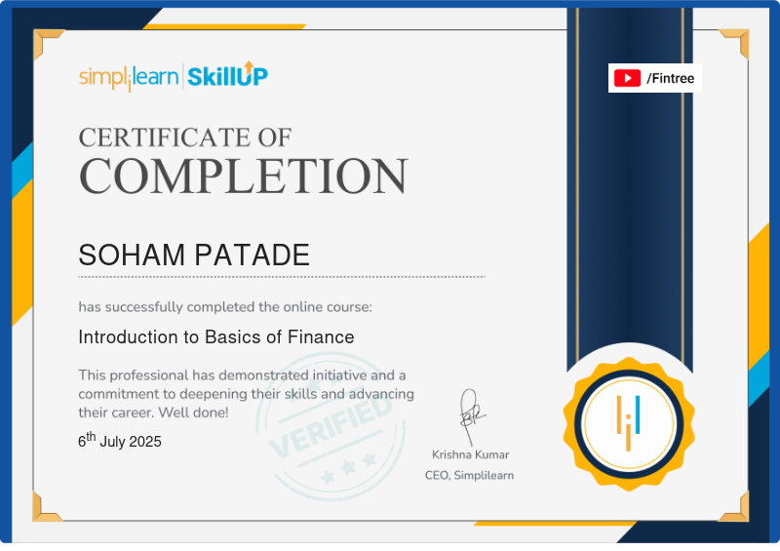Image resolution: width=780 pixels, height=551 pixels.
Task: Click the YouTube play icon
Action: coord(627,78)
